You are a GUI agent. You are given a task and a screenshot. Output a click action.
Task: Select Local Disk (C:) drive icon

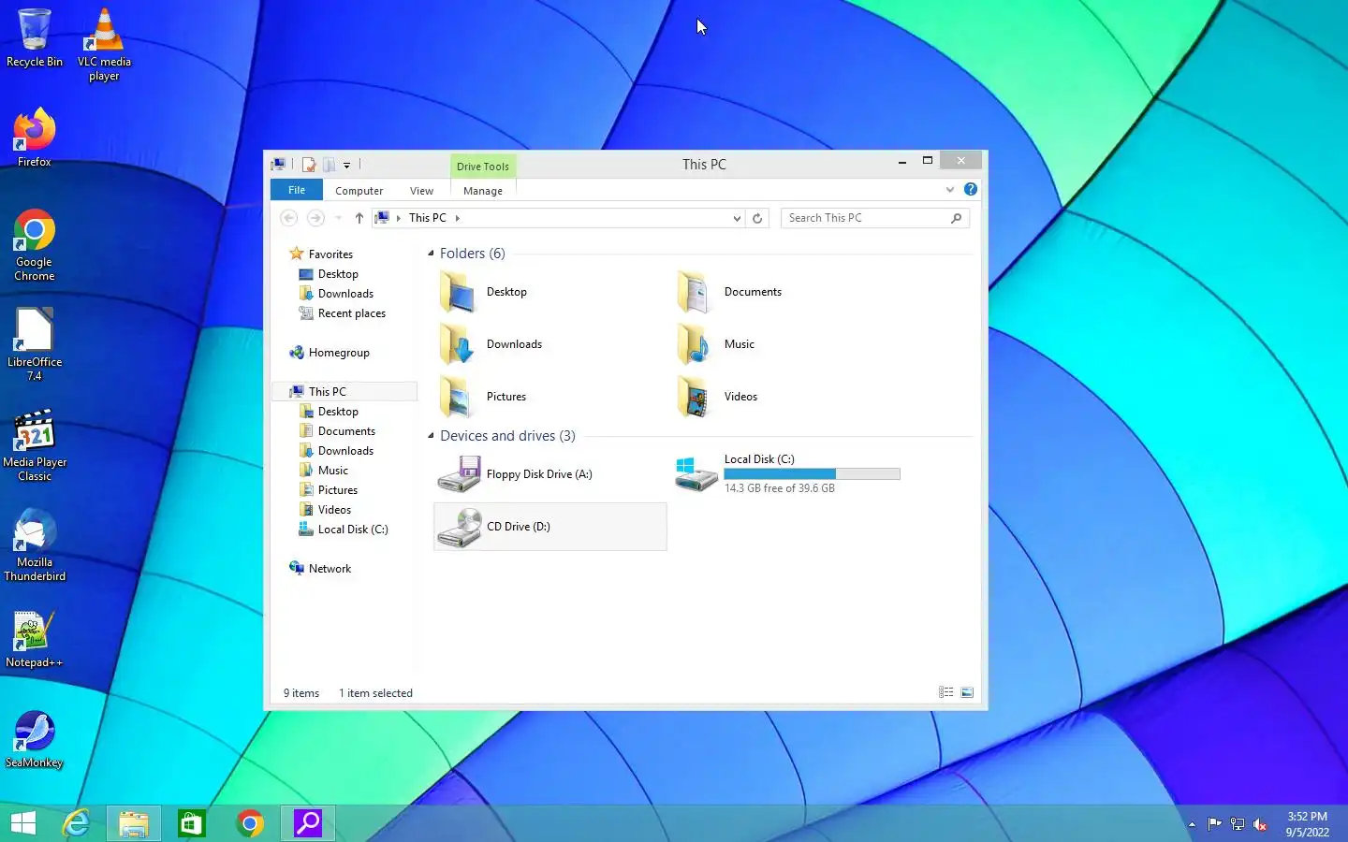click(696, 474)
